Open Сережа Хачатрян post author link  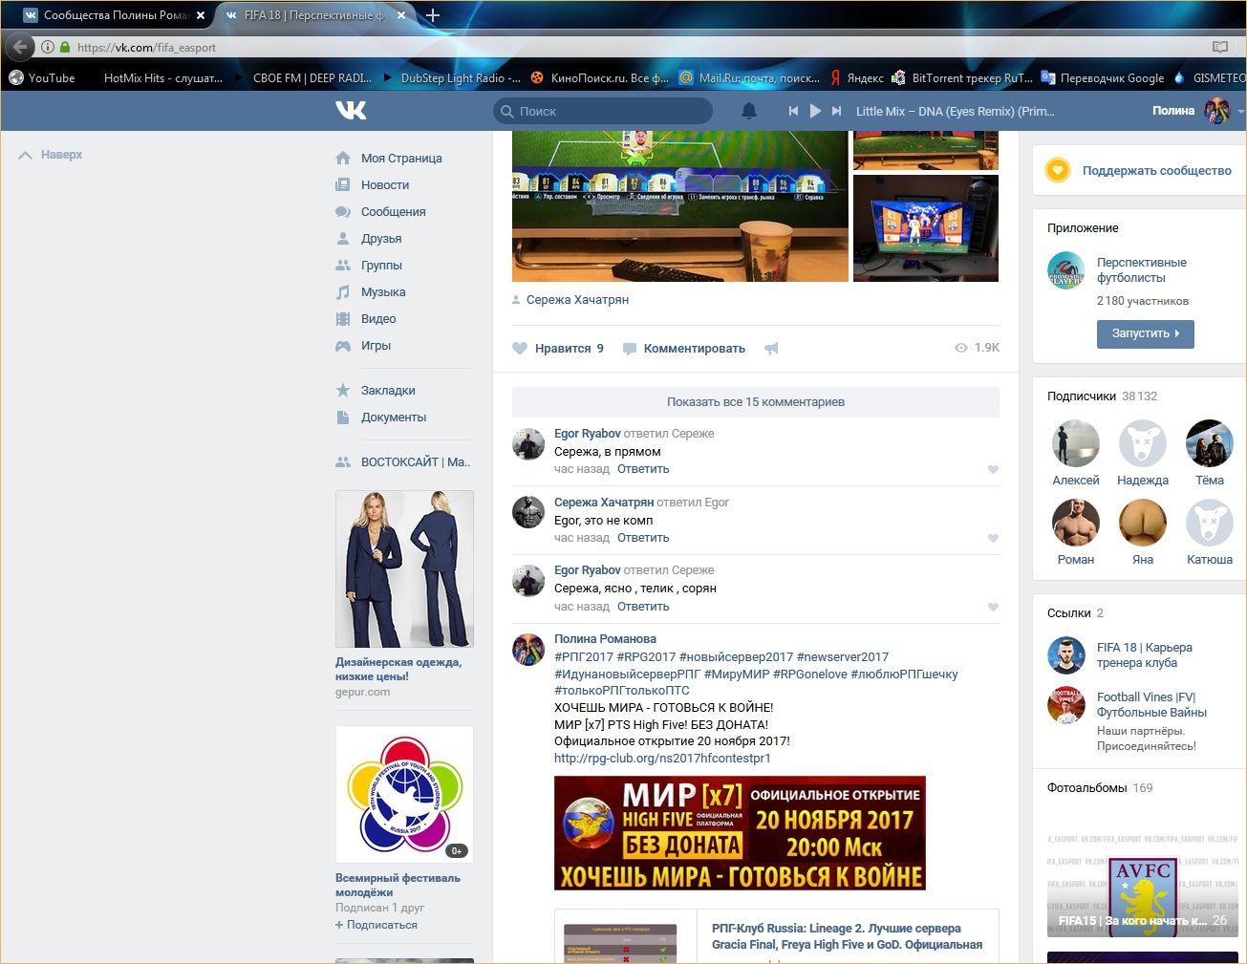(577, 299)
